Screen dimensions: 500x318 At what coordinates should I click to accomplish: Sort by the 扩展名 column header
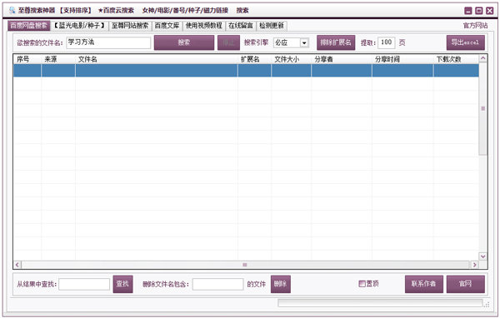(254, 59)
